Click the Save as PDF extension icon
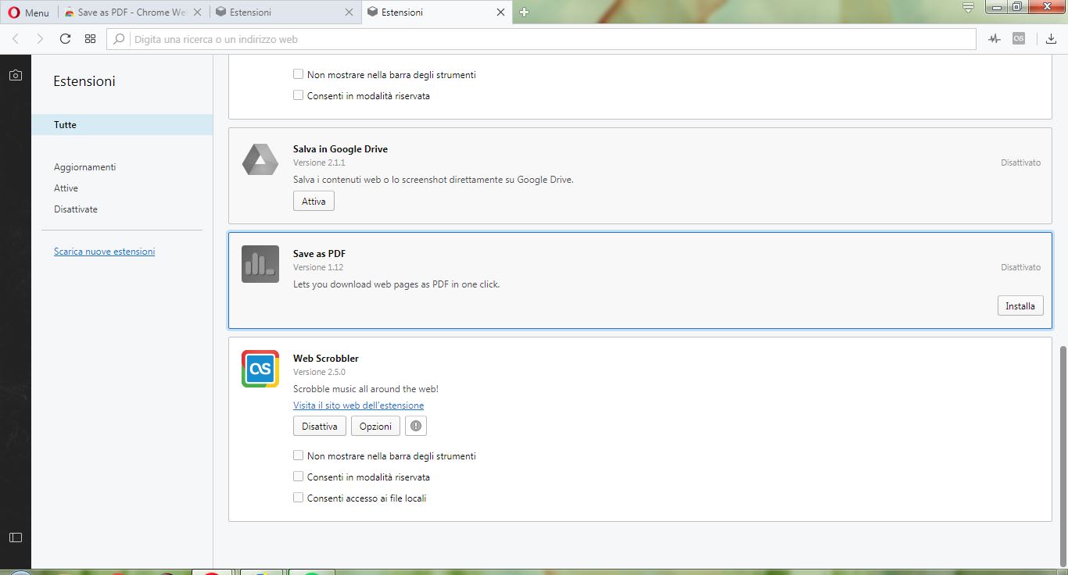The image size is (1068, 575). click(260, 264)
